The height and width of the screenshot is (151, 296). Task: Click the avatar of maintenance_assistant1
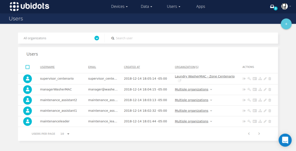click(27, 111)
